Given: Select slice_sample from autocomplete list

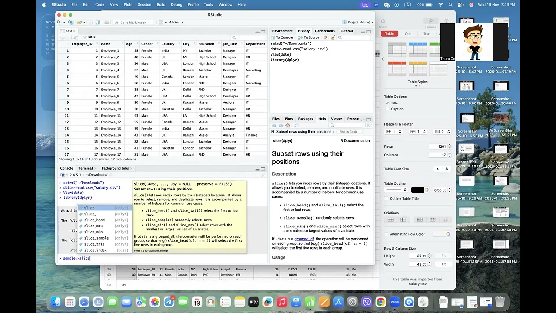Looking at the screenshot, I should [x=103, y=238].
